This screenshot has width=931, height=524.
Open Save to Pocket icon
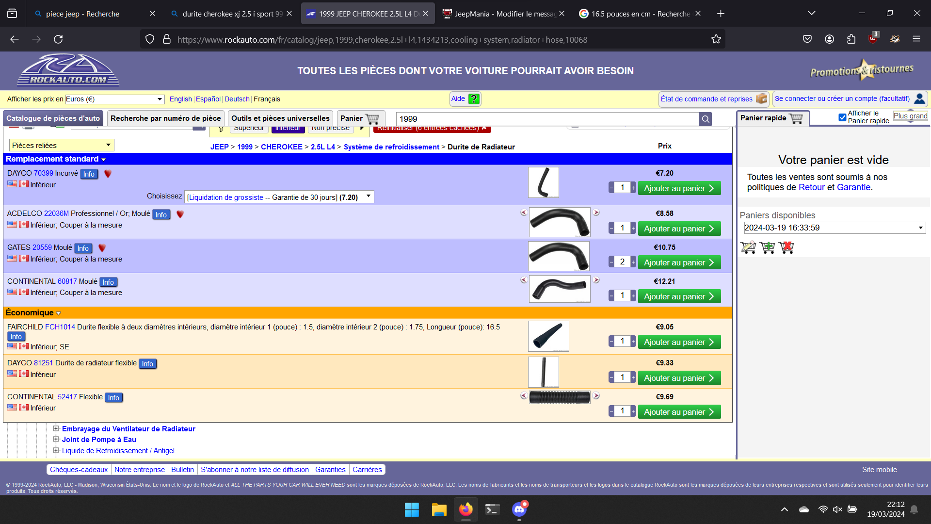click(807, 39)
